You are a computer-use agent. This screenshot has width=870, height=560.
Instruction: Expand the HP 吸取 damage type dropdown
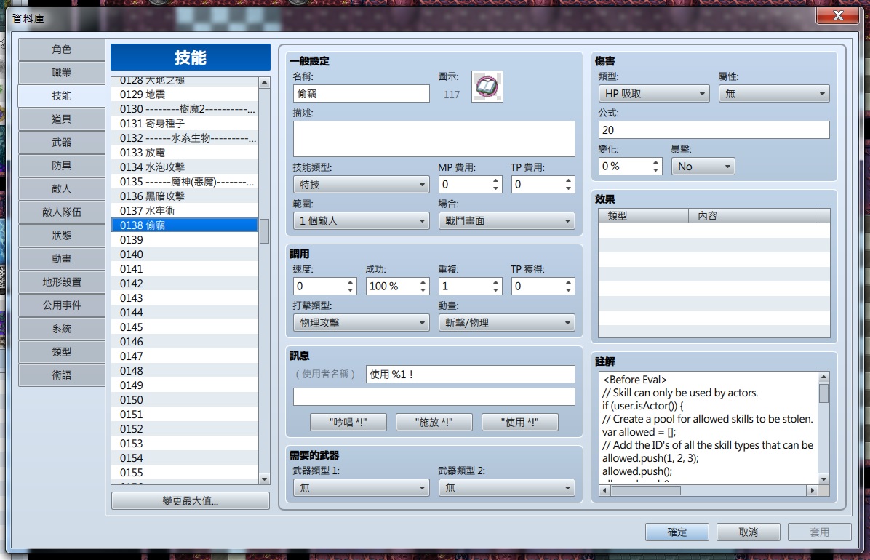point(654,94)
